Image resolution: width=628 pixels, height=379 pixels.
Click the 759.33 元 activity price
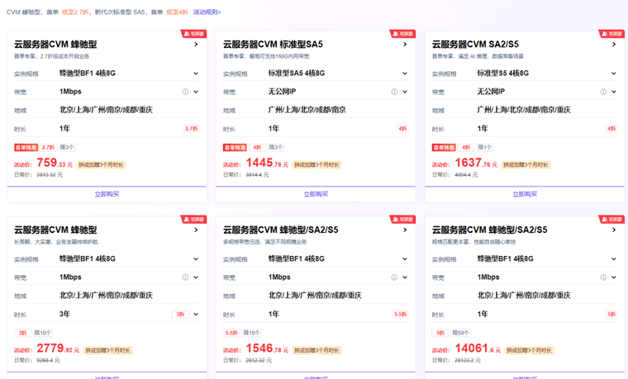(x=55, y=163)
